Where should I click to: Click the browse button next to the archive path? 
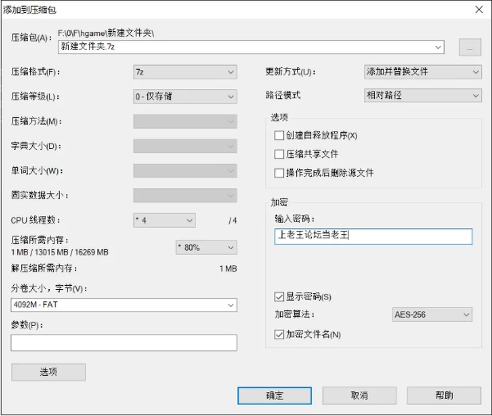tap(470, 47)
